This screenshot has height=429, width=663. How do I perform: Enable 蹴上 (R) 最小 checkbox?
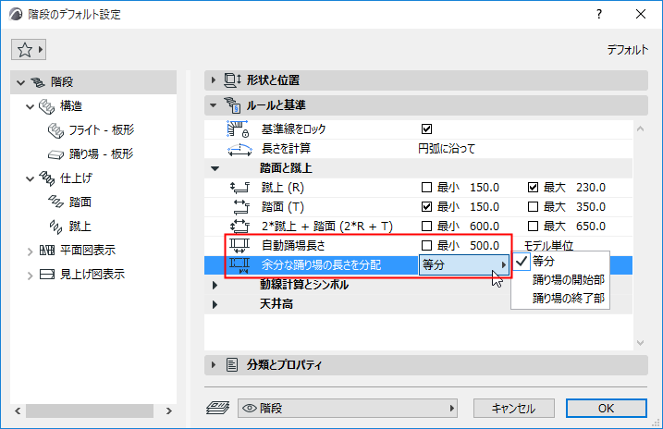pyautogui.click(x=426, y=188)
